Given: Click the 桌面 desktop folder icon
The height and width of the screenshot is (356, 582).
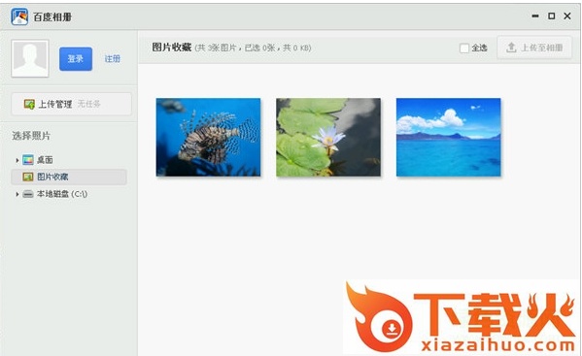Looking at the screenshot, I should click(28, 160).
